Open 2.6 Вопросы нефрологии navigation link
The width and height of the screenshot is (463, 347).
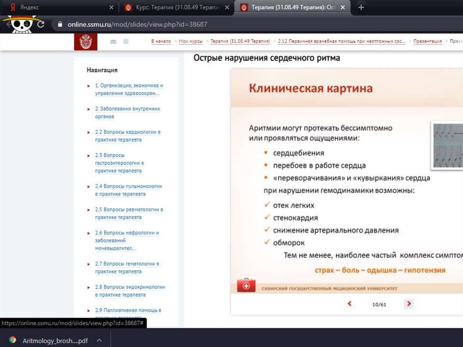[x=127, y=240]
